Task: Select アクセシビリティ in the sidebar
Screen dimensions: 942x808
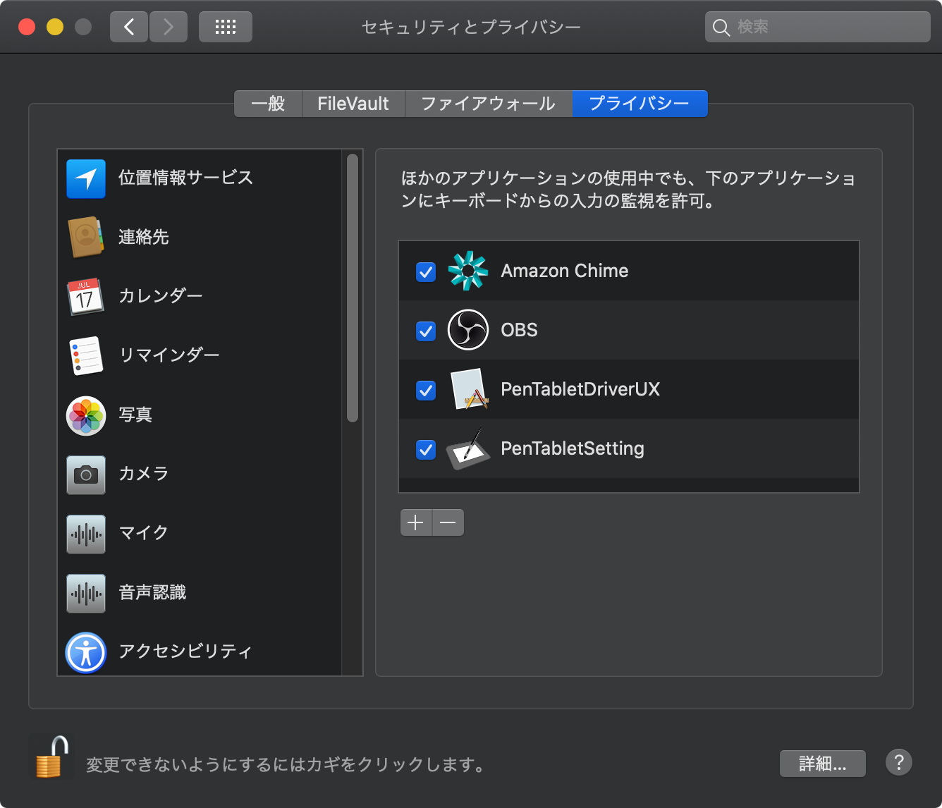Action: click(185, 651)
